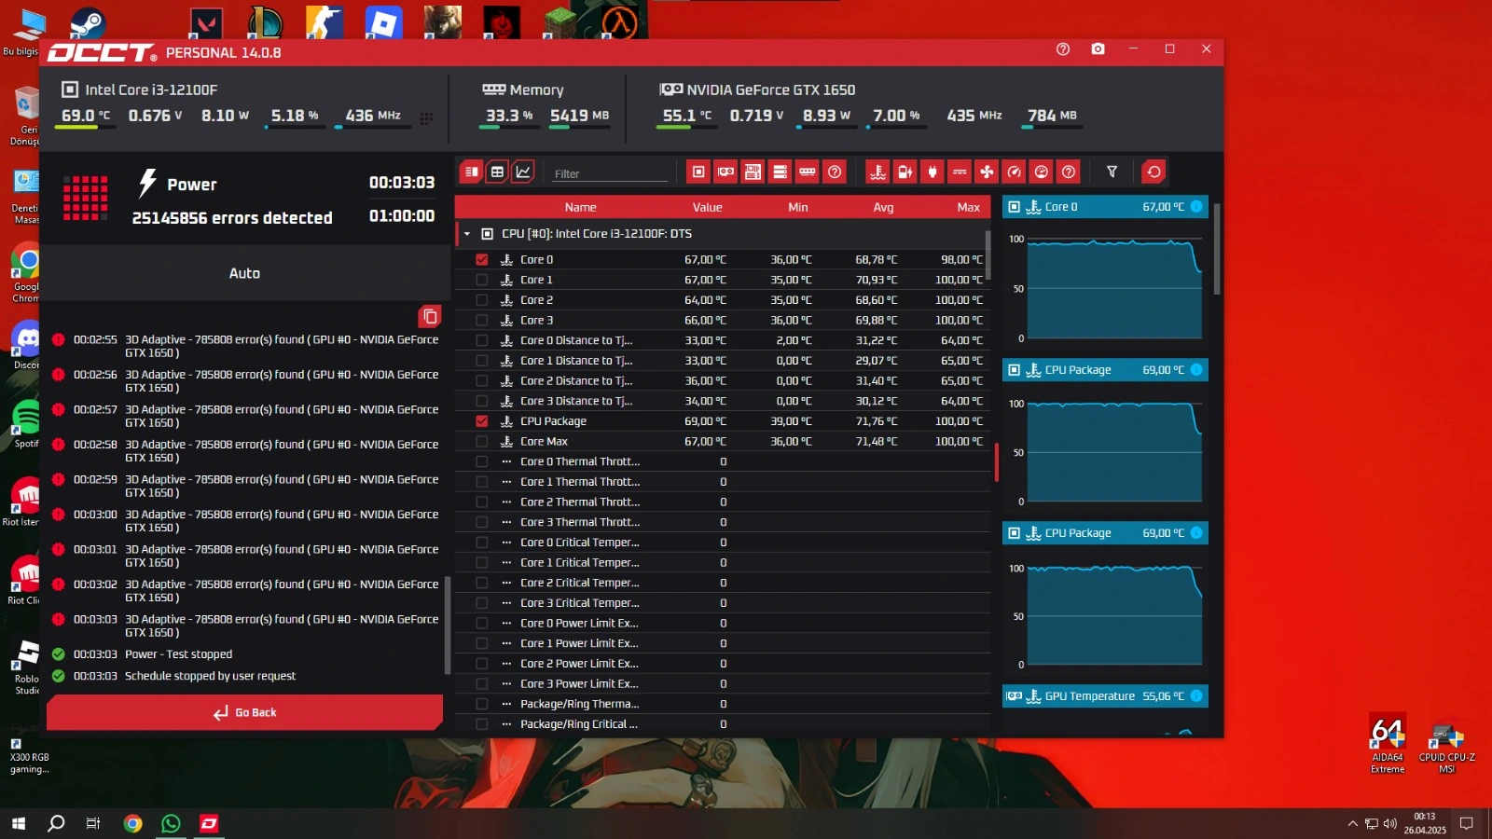Check the Core 3 sensor checkbox
Screen dimensions: 1492x839
[482, 321]
